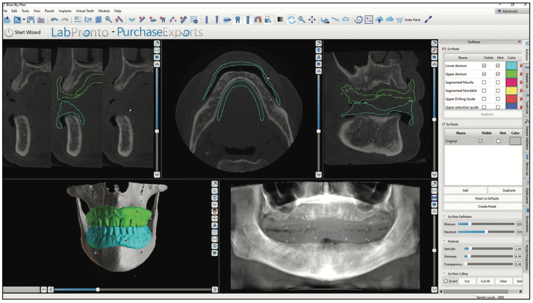Click the Specular value input field

(x=518, y=249)
